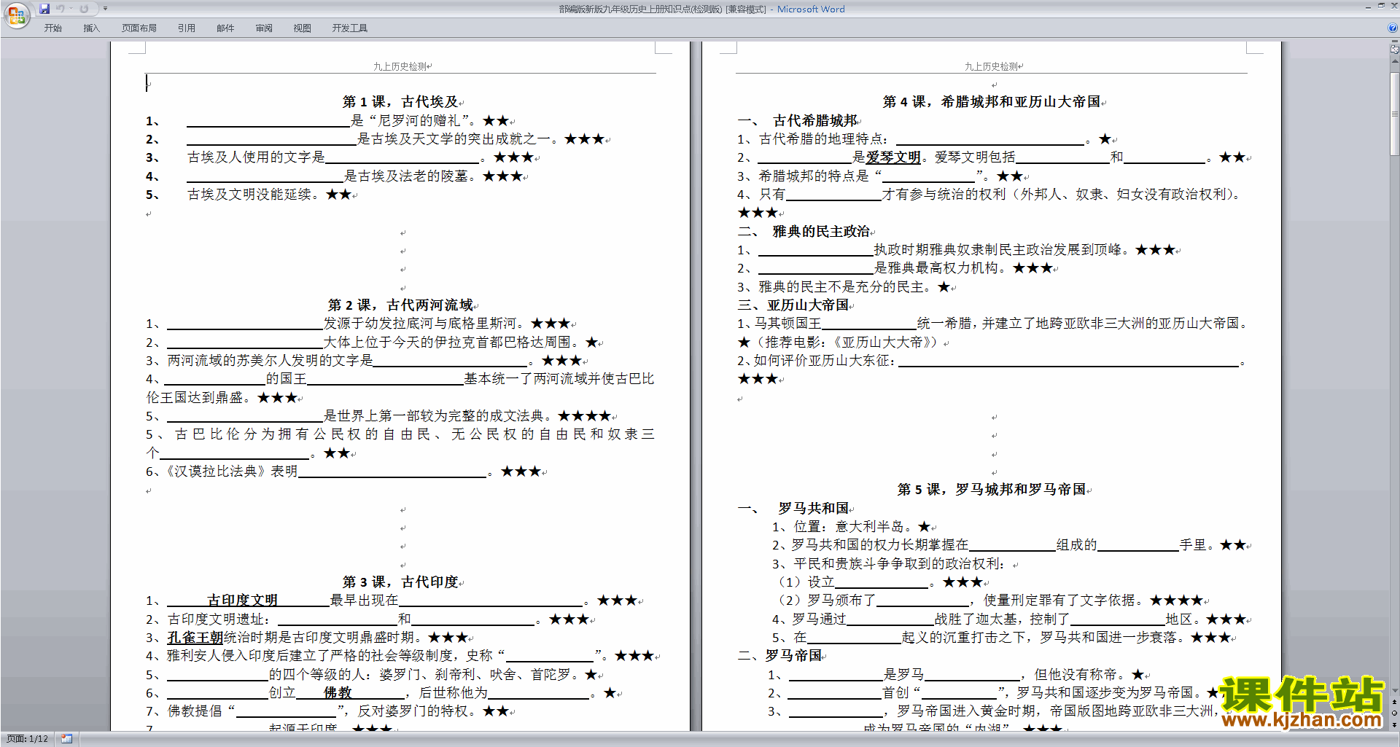This screenshot has width=1400, height=747.
Task: Click text 罗马共和国的权力长期掌握在
Action: 880,544
